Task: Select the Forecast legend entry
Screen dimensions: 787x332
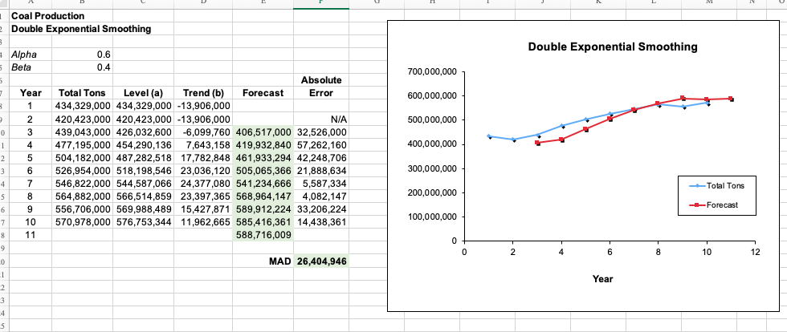Action: [713, 204]
